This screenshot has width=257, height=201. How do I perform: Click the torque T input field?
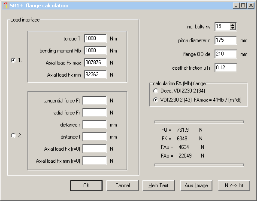point(95,38)
